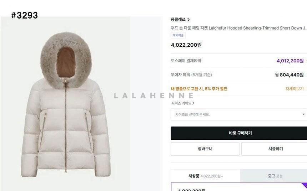Click the 내 명품으로 교환 시 5% 추가 할인 text
This screenshot has width=307, height=191.
pos(199,89)
